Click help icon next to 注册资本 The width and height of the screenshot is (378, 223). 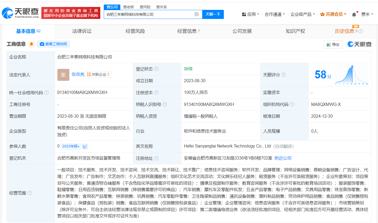(156, 93)
